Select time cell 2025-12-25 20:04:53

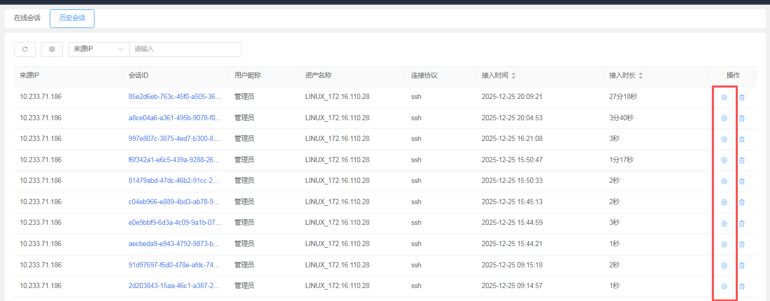click(512, 118)
